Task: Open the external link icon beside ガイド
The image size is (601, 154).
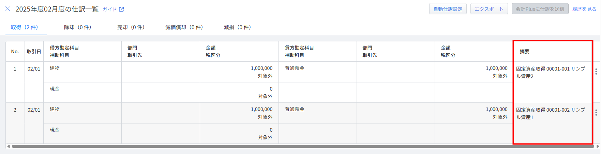Action: click(121, 9)
